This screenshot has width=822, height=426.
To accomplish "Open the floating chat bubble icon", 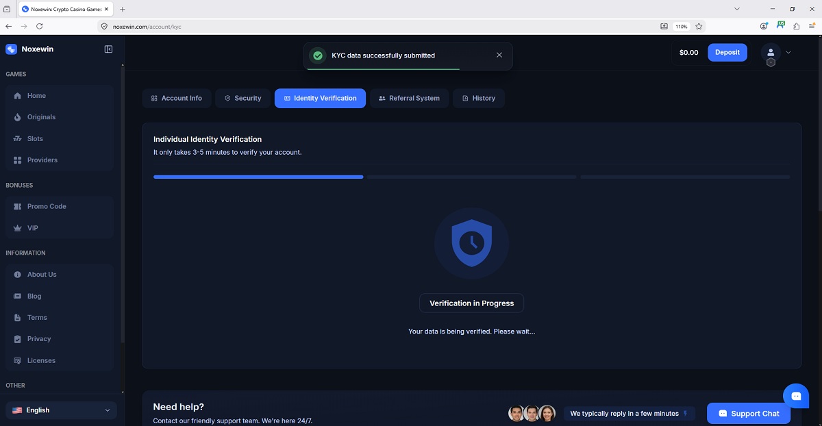I will coord(796,396).
